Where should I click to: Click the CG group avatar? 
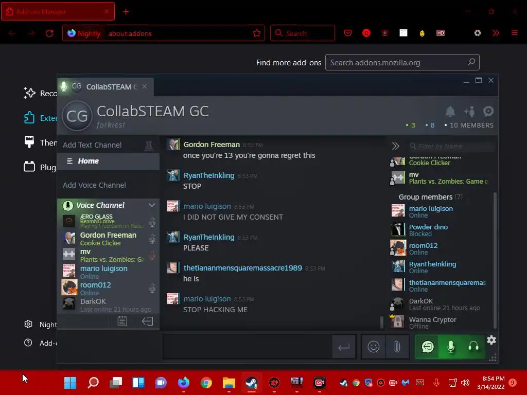point(77,116)
